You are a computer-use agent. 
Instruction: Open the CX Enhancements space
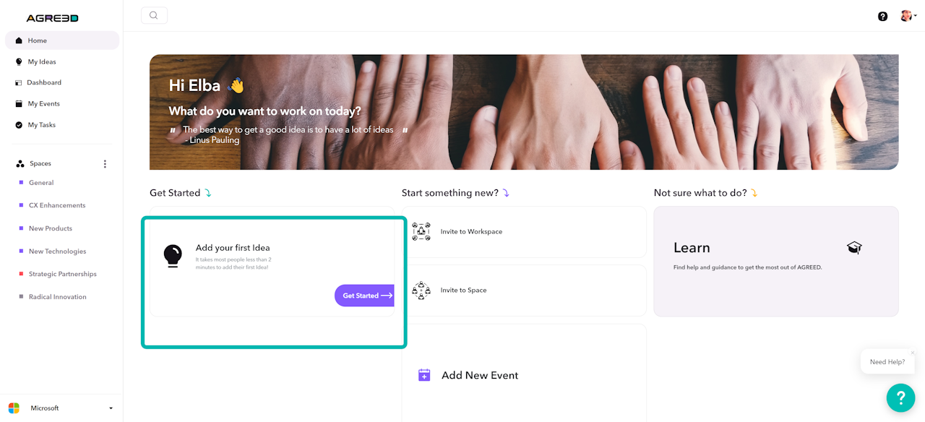(57, 205)
